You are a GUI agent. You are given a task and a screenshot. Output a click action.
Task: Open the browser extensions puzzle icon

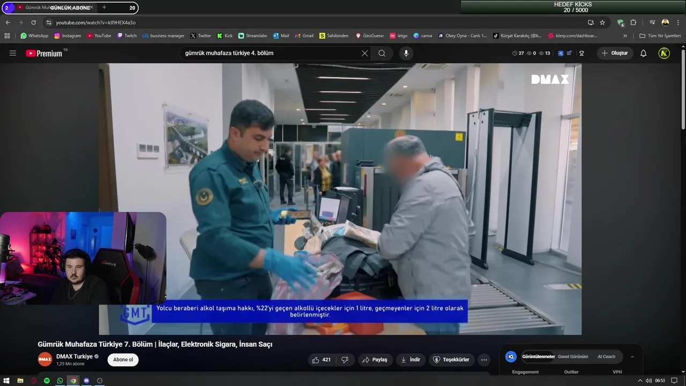coord(633,23)
